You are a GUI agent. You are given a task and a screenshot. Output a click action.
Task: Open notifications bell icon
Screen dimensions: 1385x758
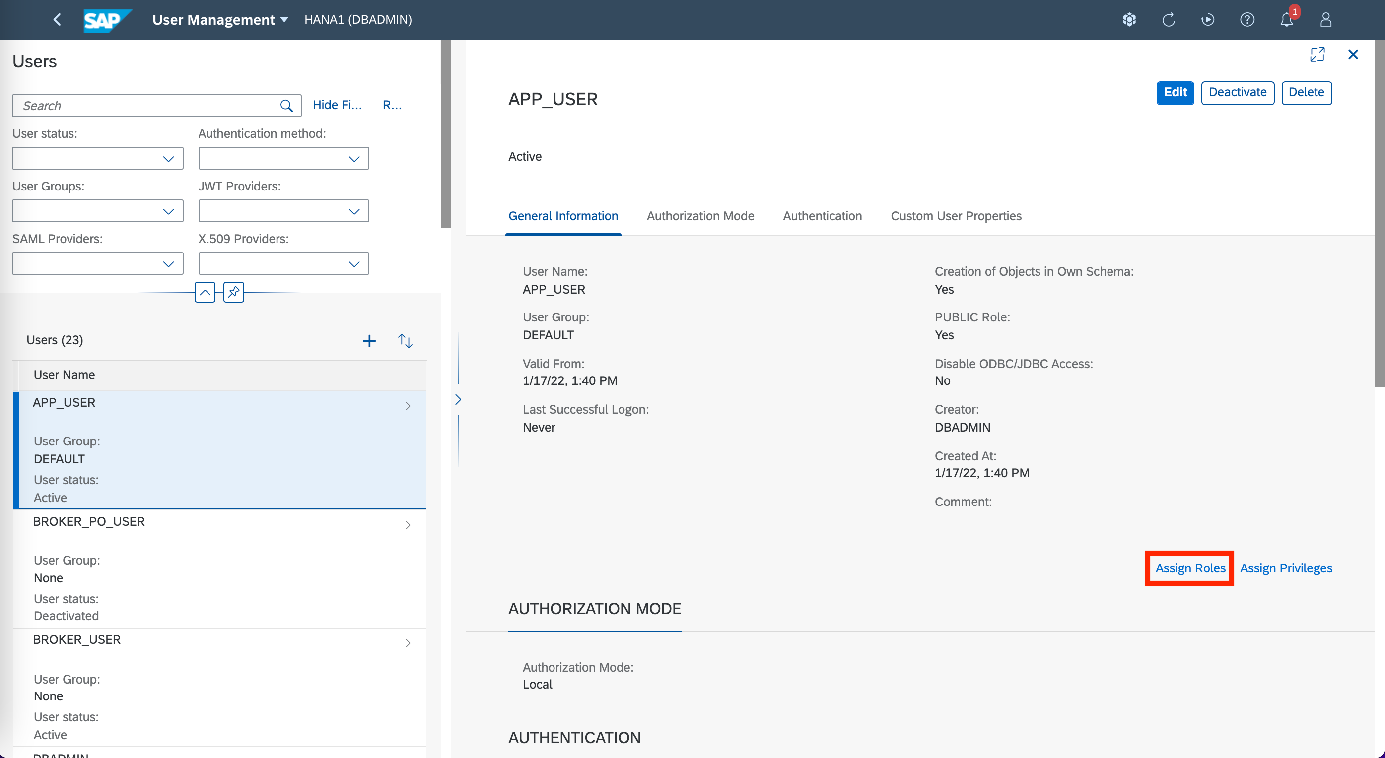[x=1286, y=20]
